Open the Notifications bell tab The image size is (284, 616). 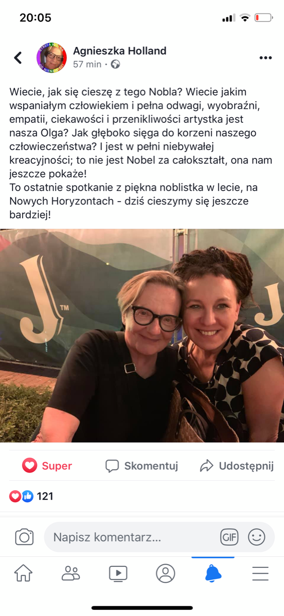point(213,573)
